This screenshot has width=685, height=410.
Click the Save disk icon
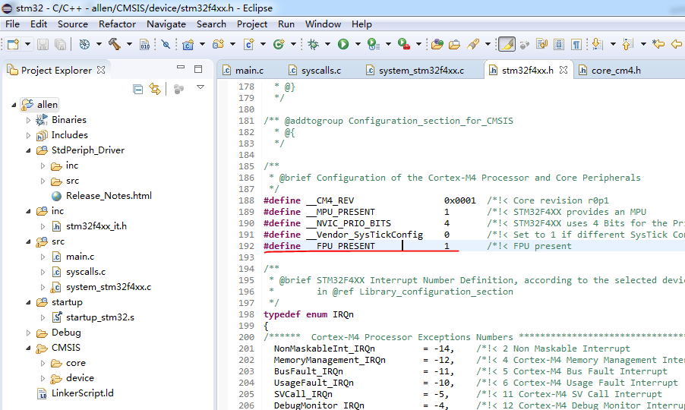click(x=43, y=44)
